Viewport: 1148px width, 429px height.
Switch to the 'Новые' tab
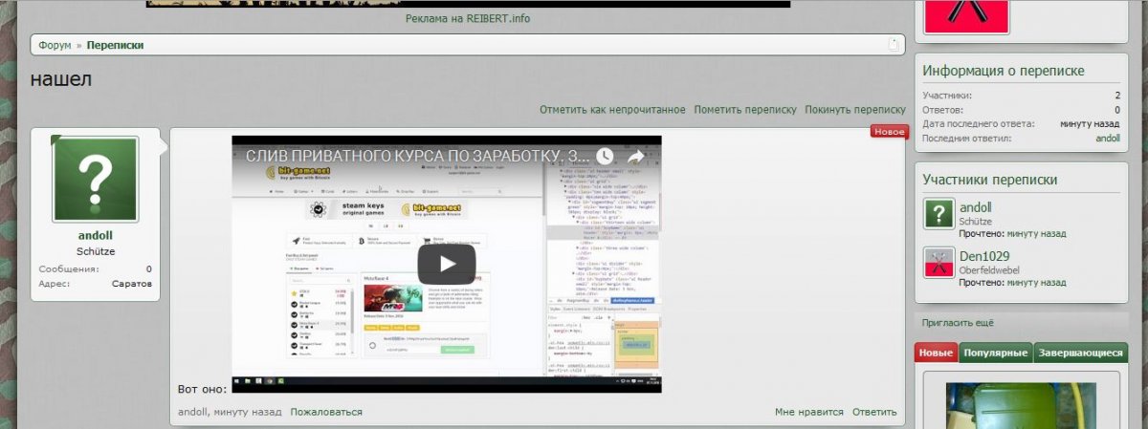coord(937,353)
